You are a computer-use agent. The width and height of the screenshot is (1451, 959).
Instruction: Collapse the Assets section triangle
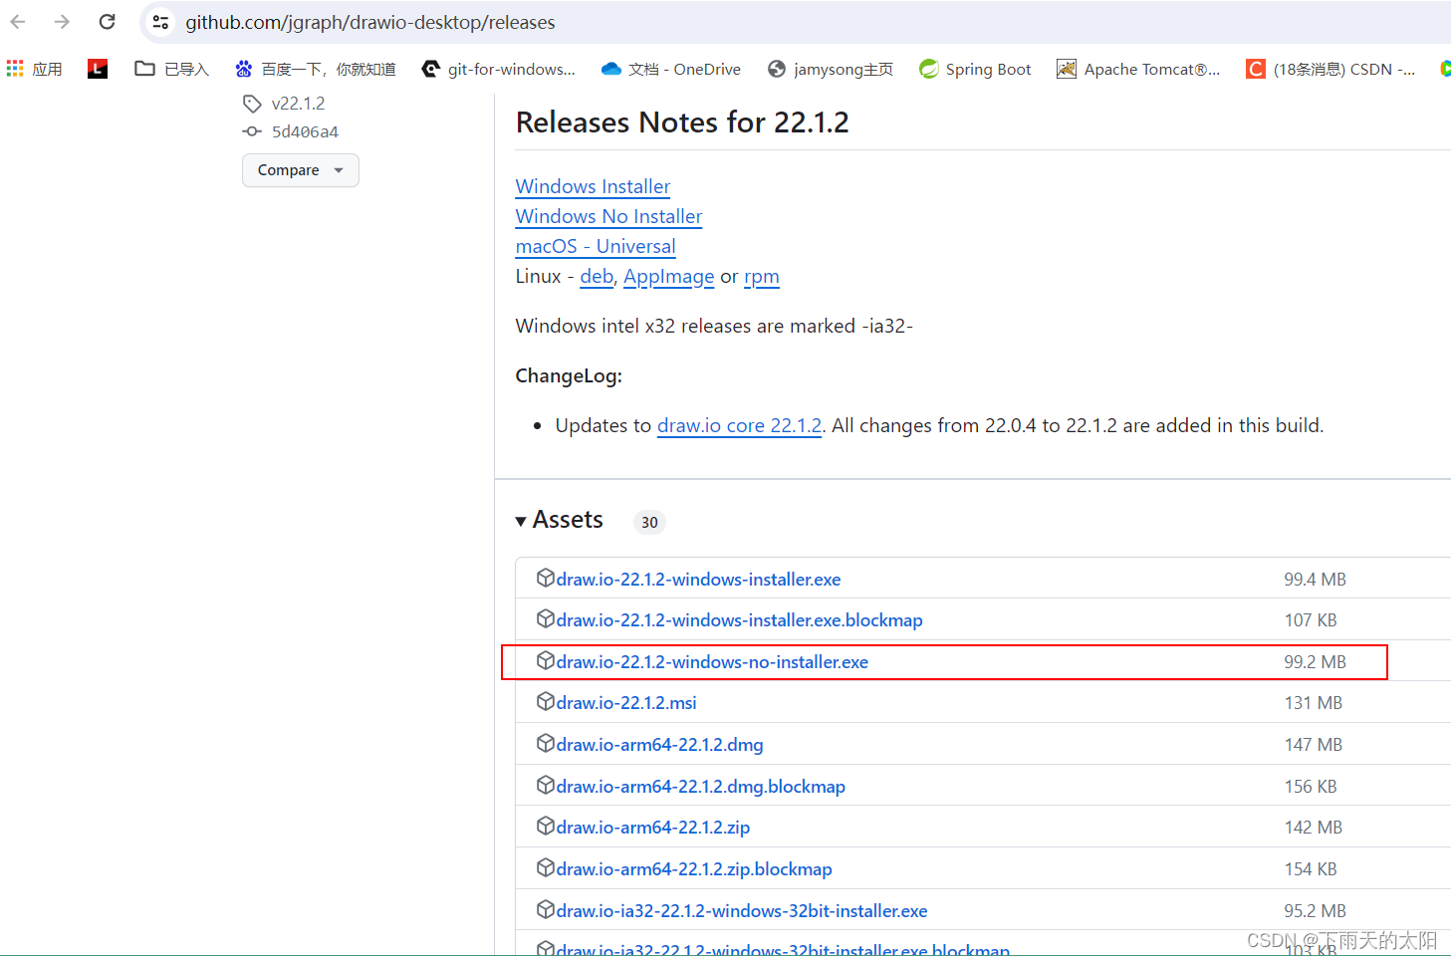click(x=521, y=521)
